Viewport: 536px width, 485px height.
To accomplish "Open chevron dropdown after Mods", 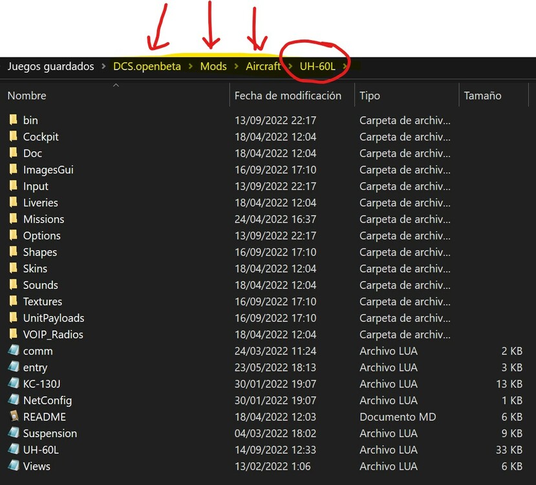I will coord(236,67).
